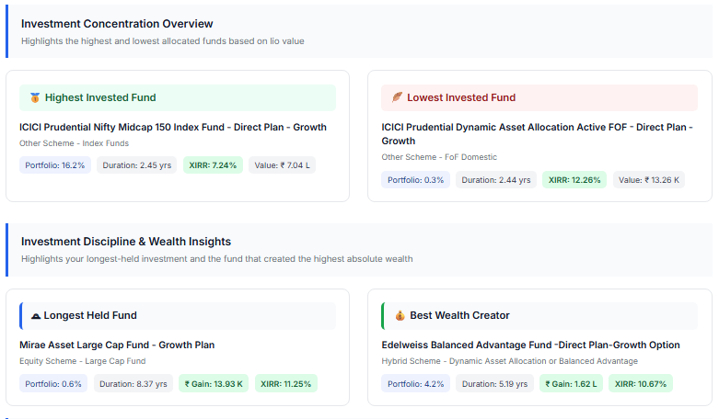Click the money bag icon beside Best Wealth Creator
Image resolution: width=719 pixels, height=419 pixels.
(x=400, y=315)
